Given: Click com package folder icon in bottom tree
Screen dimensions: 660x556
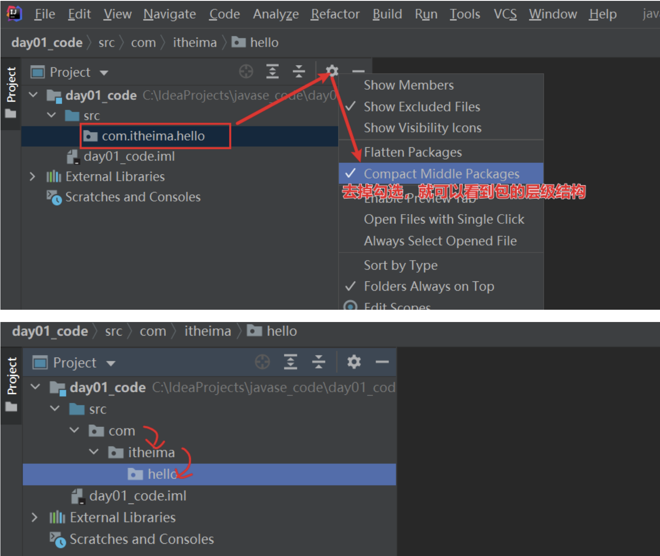Looking at the screenshot, I should (96, 431).
